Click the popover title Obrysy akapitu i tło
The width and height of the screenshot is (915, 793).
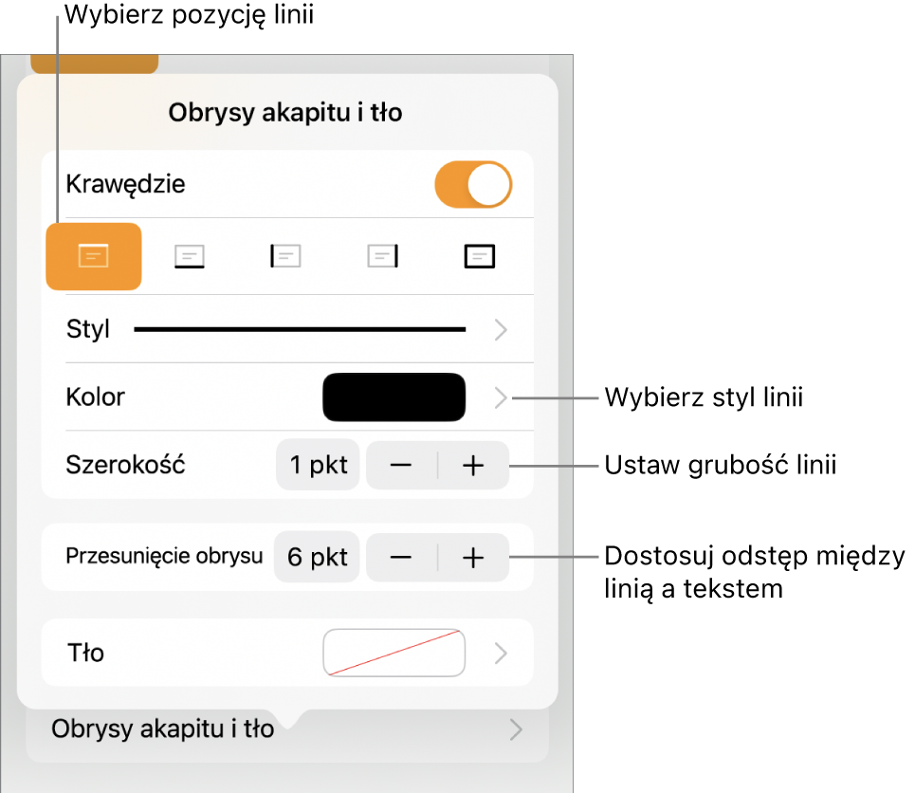(x=285, y=113)
